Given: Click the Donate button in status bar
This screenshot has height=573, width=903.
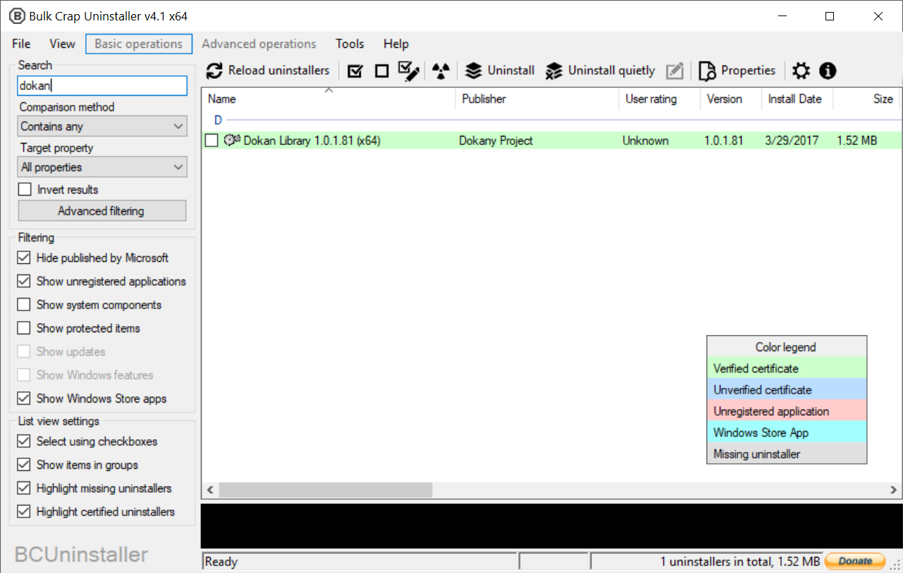Looking at the screenshot, I should coord(855,561).
